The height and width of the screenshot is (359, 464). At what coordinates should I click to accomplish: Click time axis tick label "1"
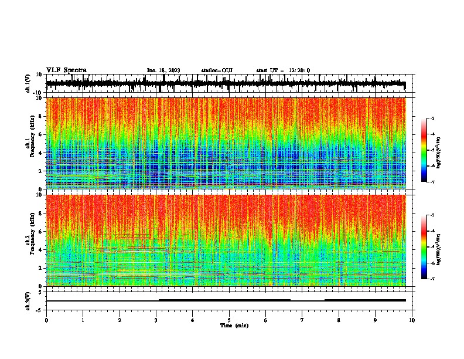[83, 320]
